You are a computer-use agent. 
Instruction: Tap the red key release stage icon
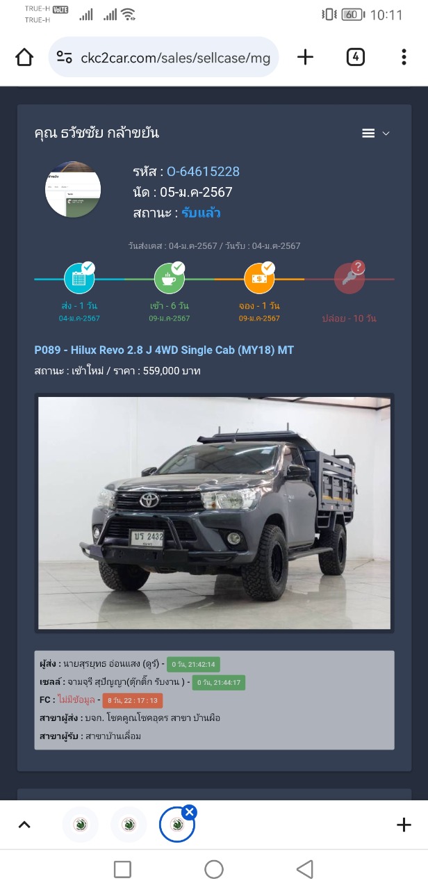[x=349, y=279]
